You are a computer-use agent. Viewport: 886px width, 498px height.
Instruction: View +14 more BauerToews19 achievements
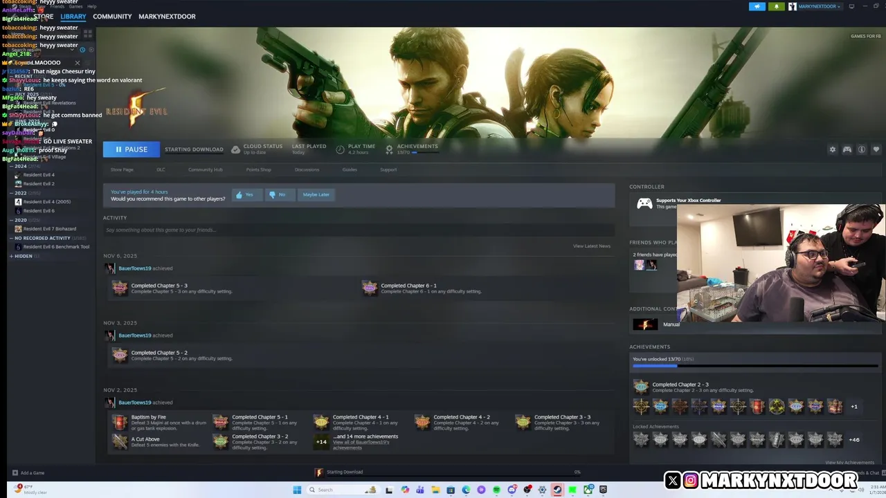321,441
